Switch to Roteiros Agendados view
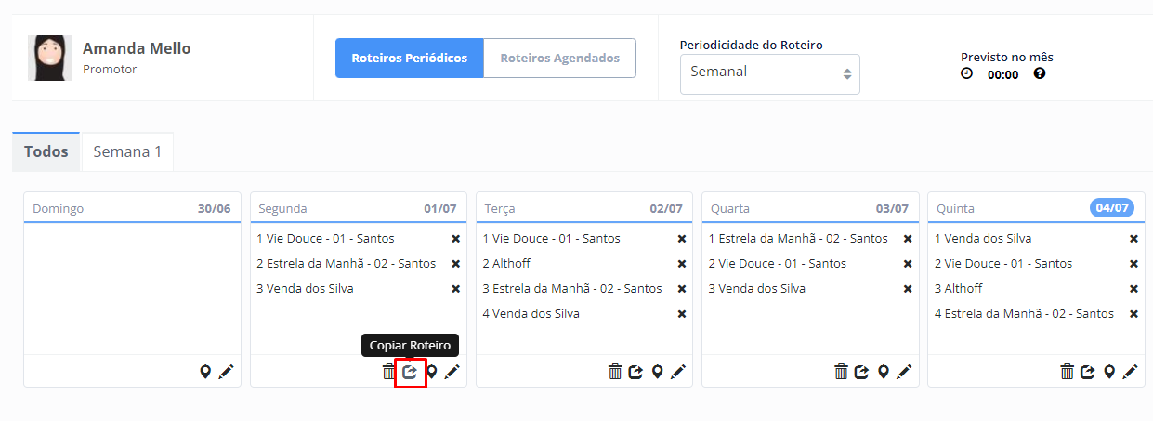1153x421 pixels. point(560,58)
